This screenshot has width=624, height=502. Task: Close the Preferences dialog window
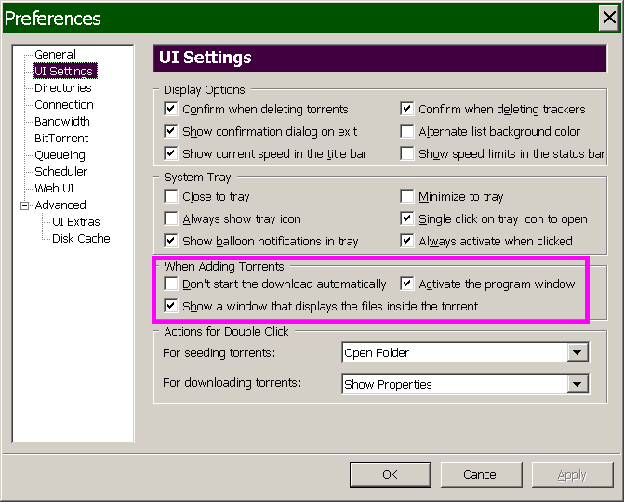[609, 18]
